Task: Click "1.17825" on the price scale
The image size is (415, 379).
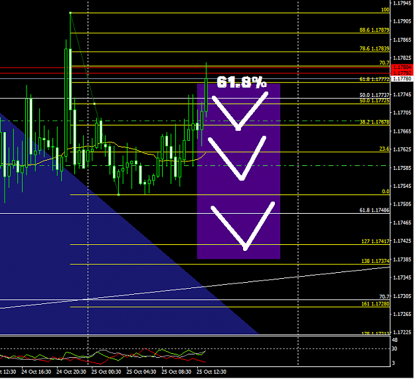Action: point(402,58)
